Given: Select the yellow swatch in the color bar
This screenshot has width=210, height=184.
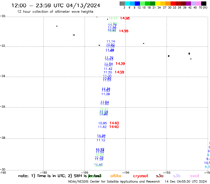Looking at the screenshot, I should click(x=158, y=3).
